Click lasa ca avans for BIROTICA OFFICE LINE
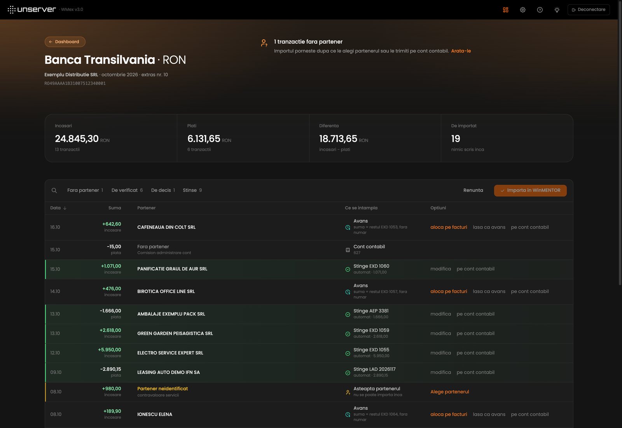The width and height of the screenshot is (622, 428). 489,291
